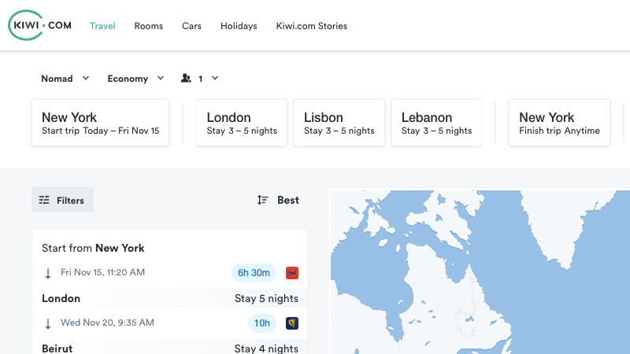Change the Best sort order
Viewport: 630px width, 354px height.
click(x=278, y=200)
